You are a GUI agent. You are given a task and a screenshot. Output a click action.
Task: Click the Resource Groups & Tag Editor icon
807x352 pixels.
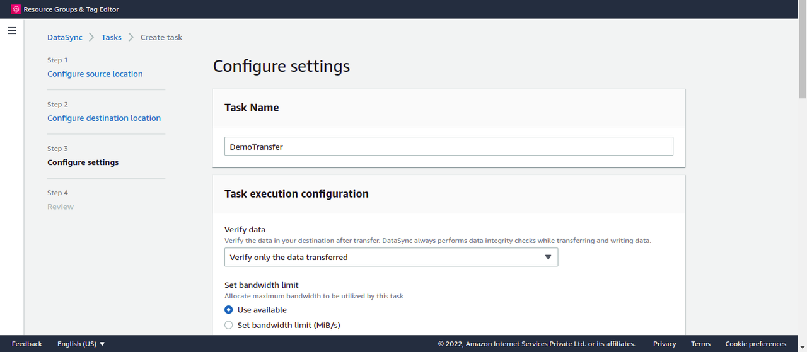tap(16, 9)
